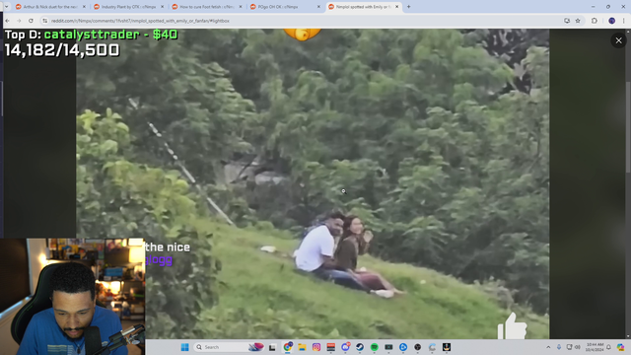Show hidden system tray icons
Screen dimensions: 631x355
click(x=548, y=347)
